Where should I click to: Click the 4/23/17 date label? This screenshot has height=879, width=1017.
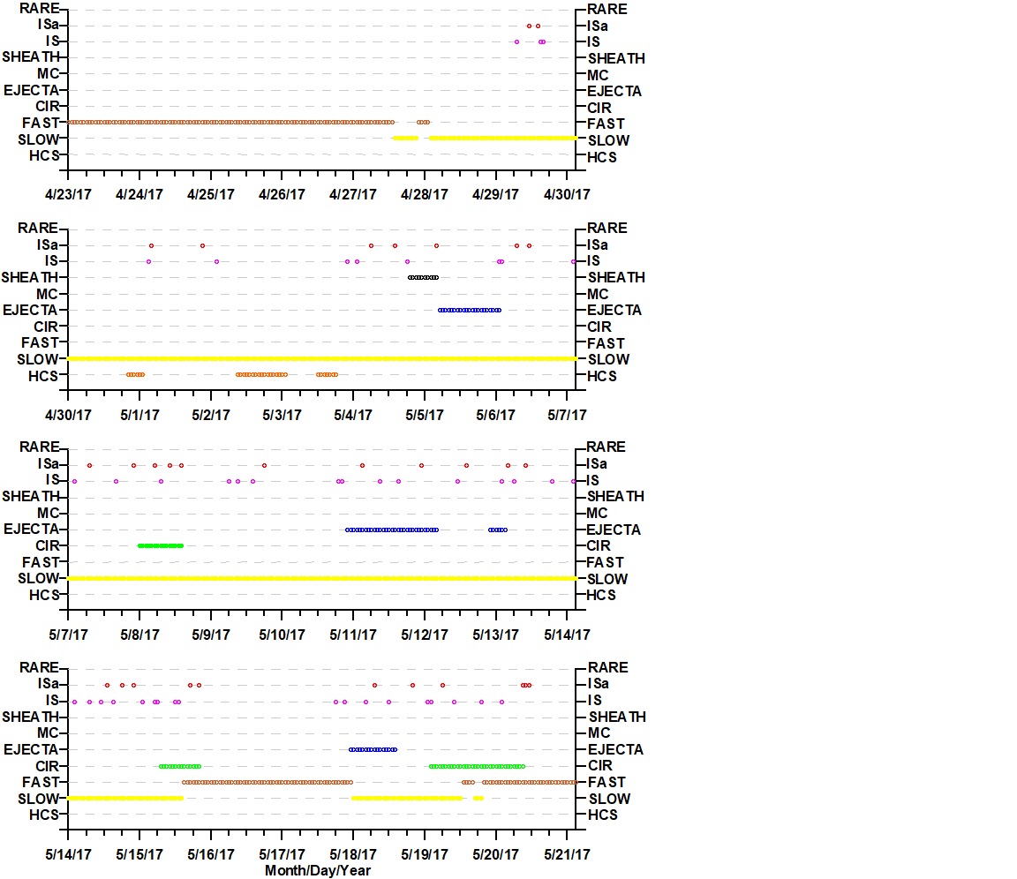point(68,194)
